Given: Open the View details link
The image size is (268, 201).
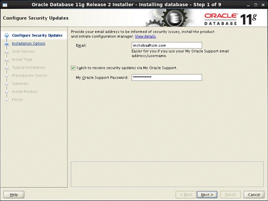Looking at the screenshot, I should click(145, 36).
